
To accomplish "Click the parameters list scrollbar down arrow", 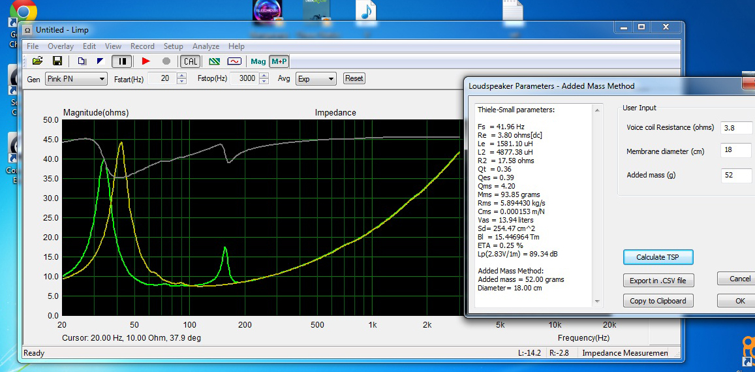I will click(x=598, y=301).
